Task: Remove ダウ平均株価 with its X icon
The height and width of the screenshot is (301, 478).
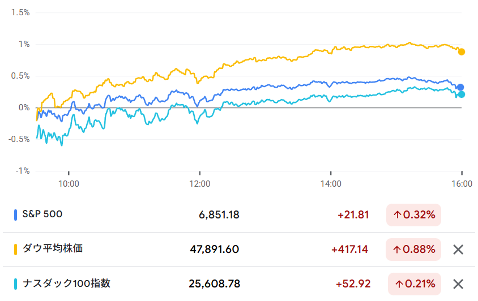Action: [x=458, y=250]
